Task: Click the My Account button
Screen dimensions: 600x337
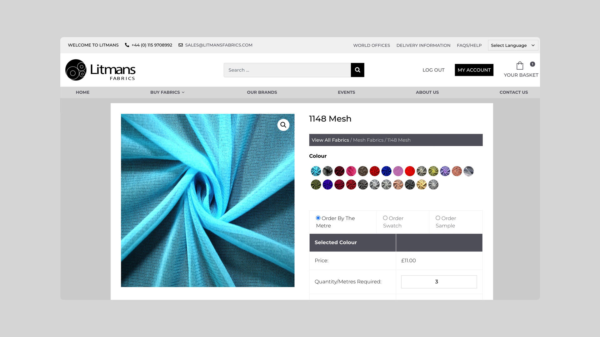Action: [x=474, y=70]
